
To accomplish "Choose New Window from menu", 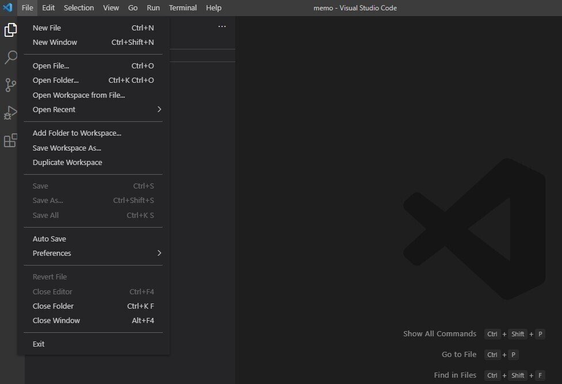I will [93, 42].
